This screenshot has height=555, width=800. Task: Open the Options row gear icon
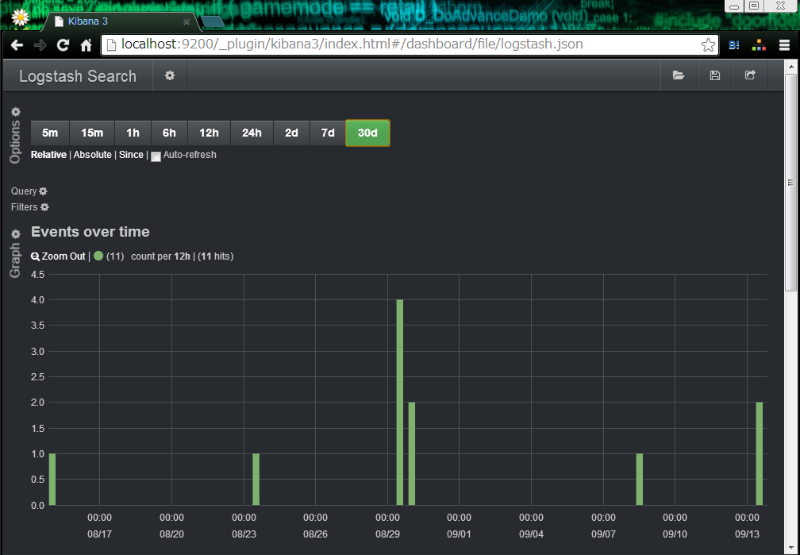(16, 112)
